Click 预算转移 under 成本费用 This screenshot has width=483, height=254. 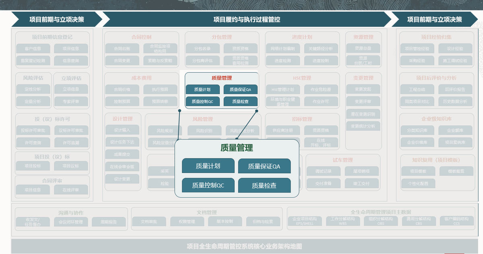pyautogui.click(x=160, y=102)
